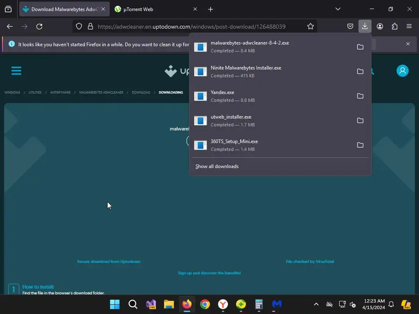
Task: Click Sign up and discover the benefits
Action: pos(209,273)
